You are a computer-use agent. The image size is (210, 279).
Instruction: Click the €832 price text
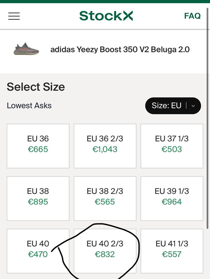pos(105,254)
